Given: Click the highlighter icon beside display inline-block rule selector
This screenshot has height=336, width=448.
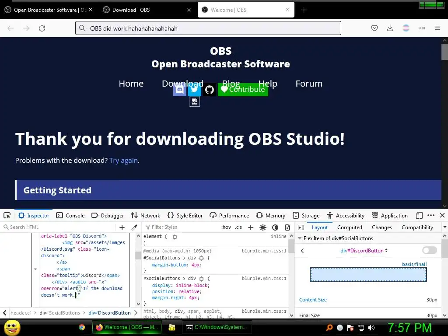Looking at the screenshot, I should click(x=201, y=279).
